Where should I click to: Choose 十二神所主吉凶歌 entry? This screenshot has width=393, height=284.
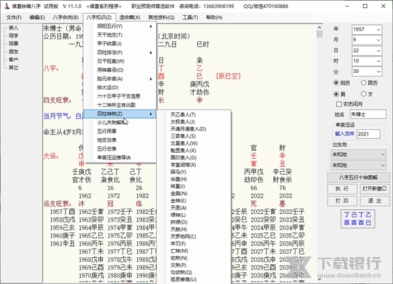120,105
